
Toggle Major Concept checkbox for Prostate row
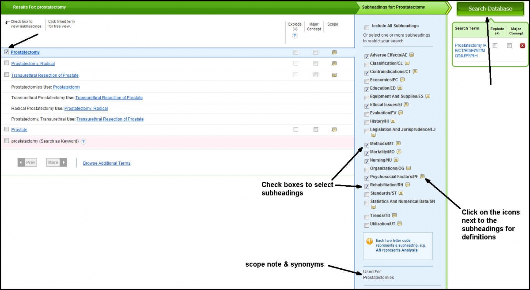[315, 129]
